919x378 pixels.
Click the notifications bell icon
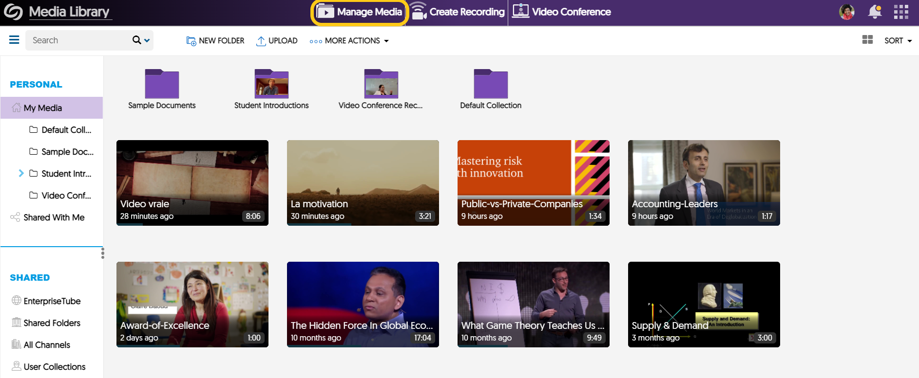[875, 12]
